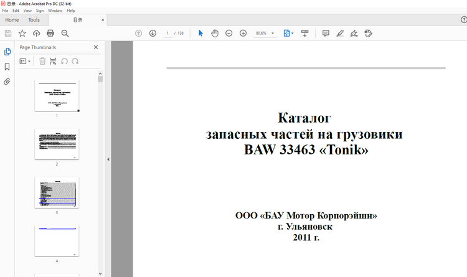The width and height of the screenshot is (467, 277).
Task: Select the Hand pan tool
Action: click(x=215, y=33)
